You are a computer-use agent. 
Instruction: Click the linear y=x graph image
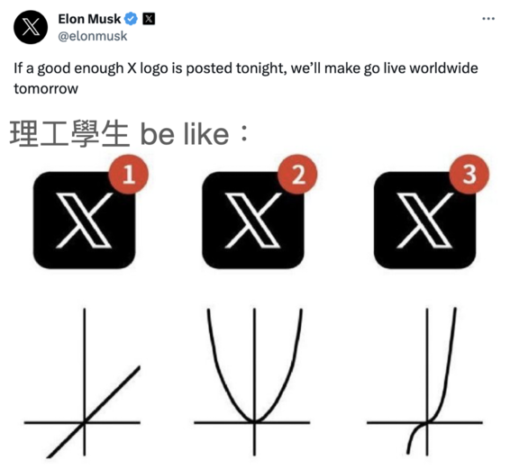(82, 383)
